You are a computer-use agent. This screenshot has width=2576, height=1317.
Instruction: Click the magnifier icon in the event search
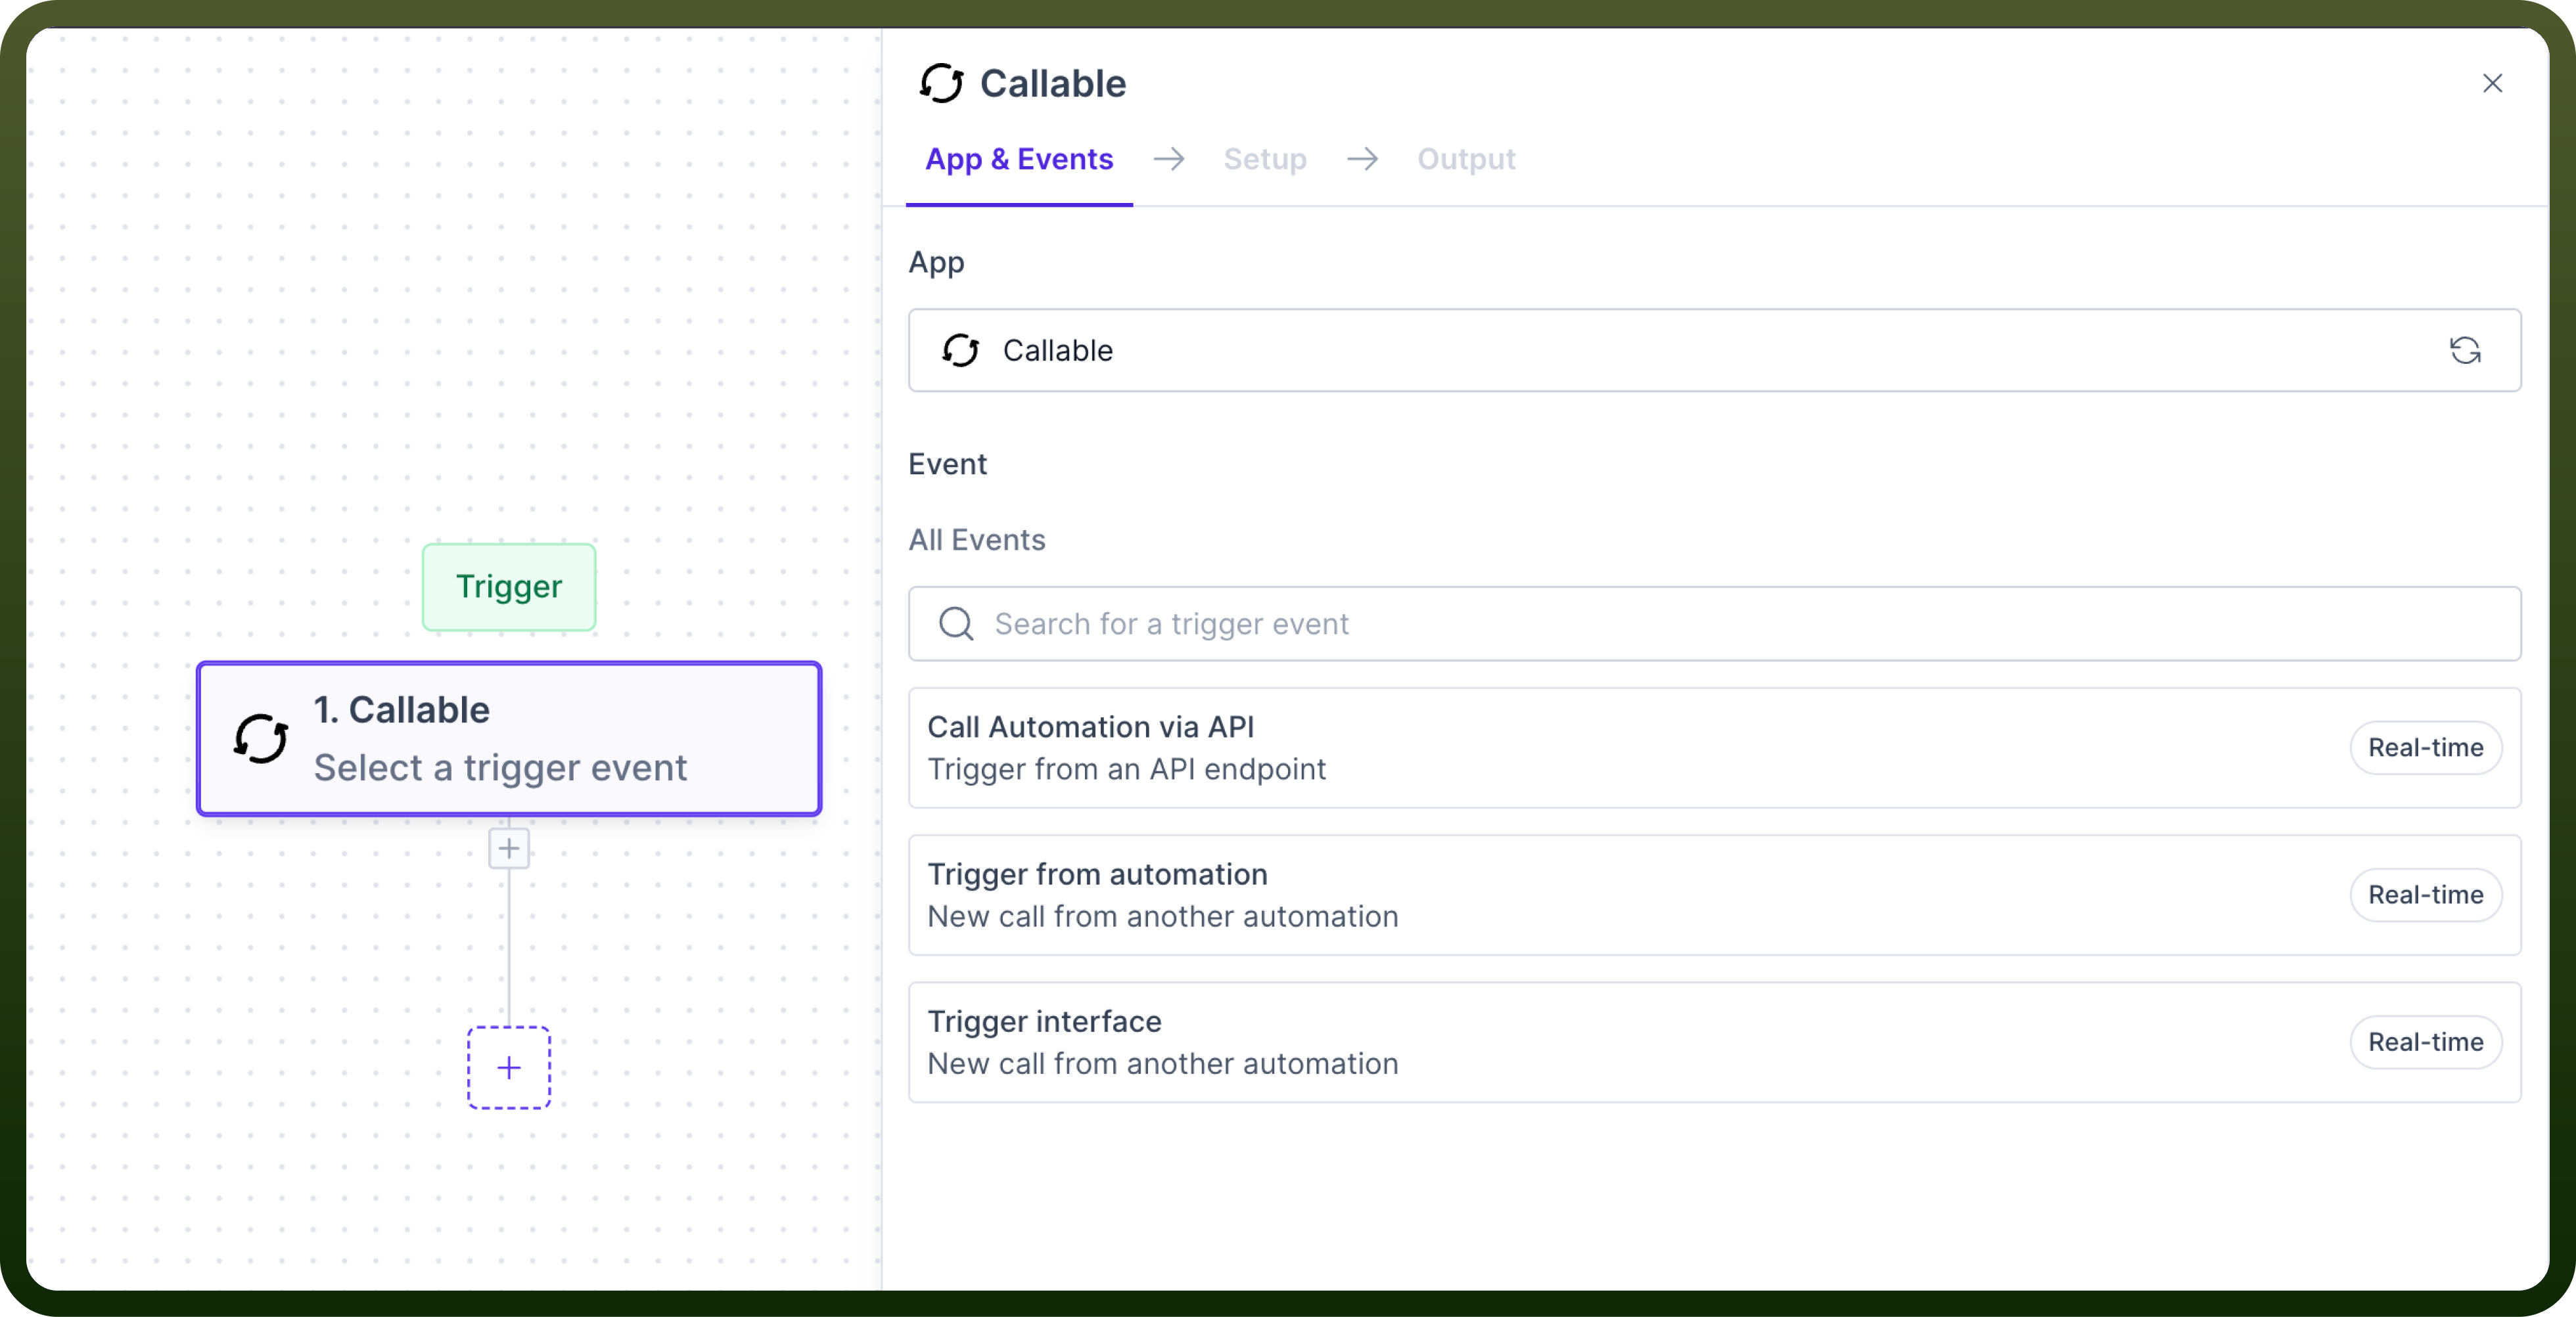pyautogui.click(x=956, y=623)
